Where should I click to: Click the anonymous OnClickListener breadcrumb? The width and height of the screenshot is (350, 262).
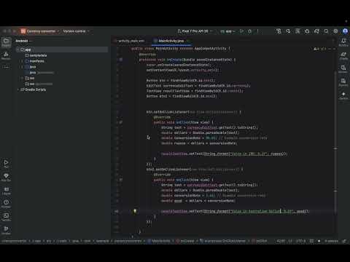(x=223, y=241)
